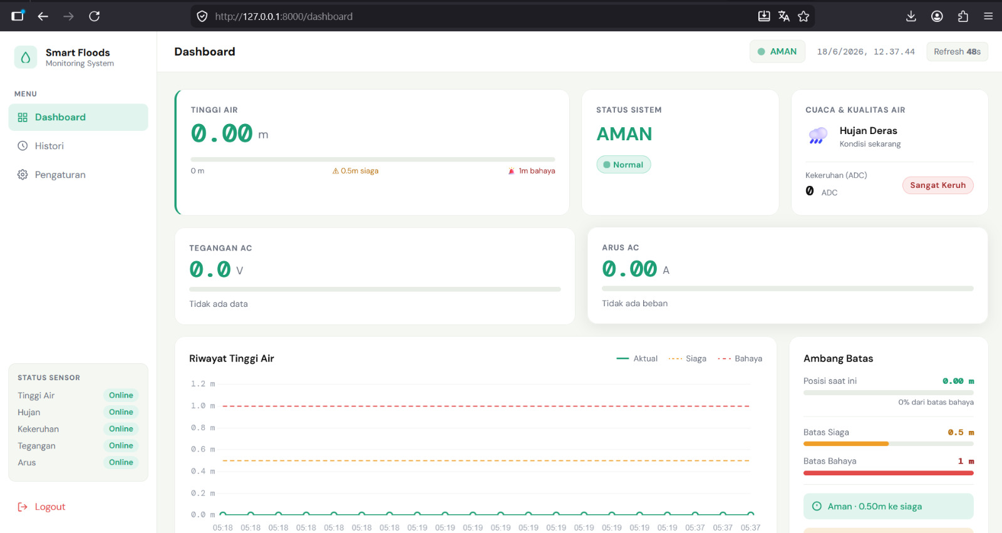Click the Tegangan AC voltage bar
Viewport: 1002px width, 533px height.
tap(375, 289)
